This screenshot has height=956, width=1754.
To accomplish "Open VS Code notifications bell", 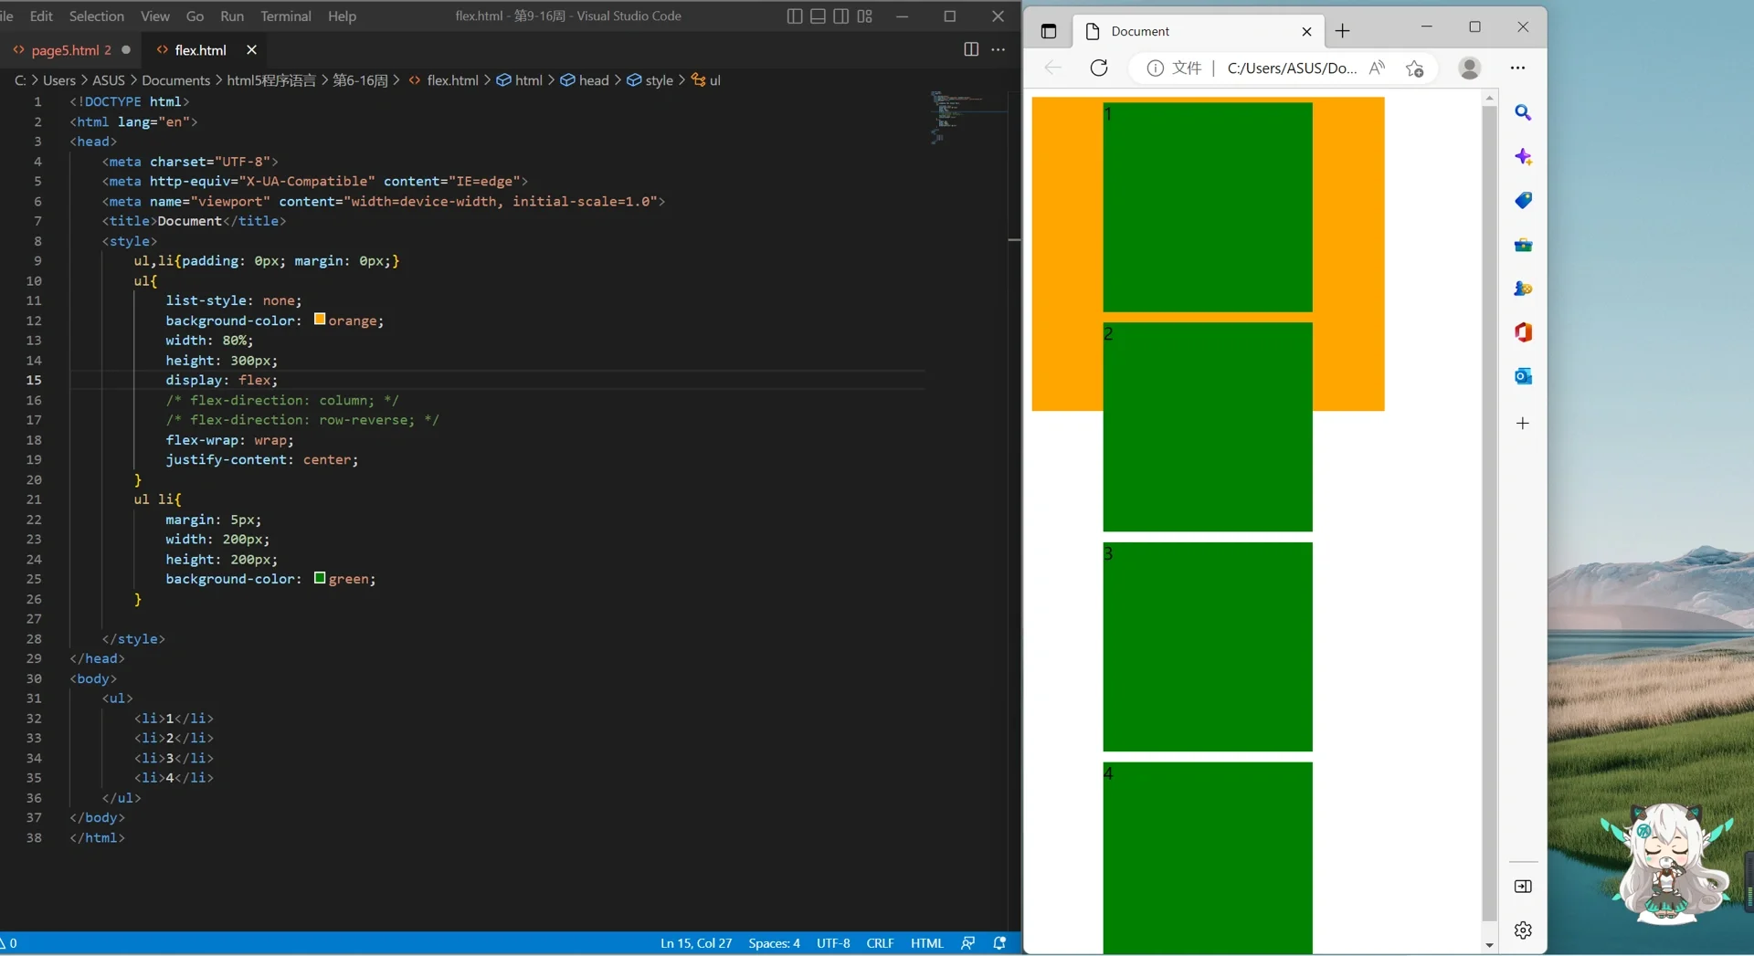I will [x=1000, y=942].
